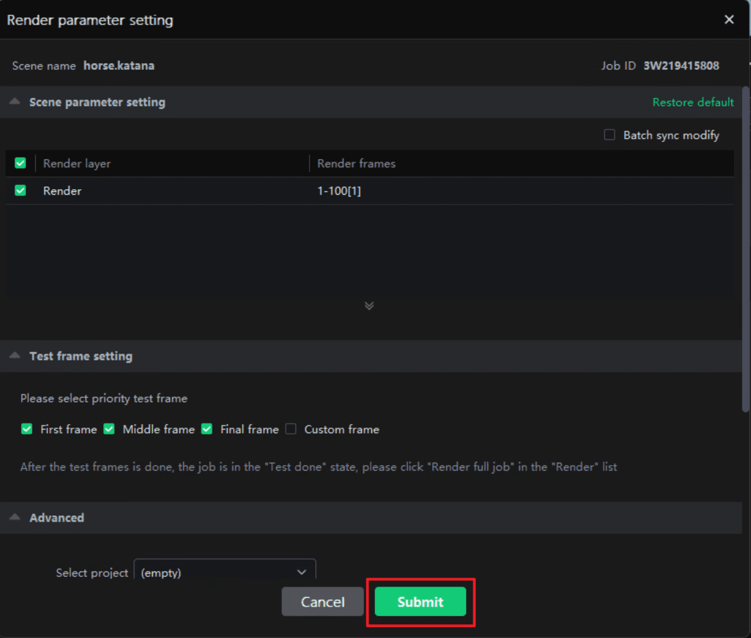Enable the Custom frame checkbox
This screenshot has width=751, height=638.
(x=291, y=429)
